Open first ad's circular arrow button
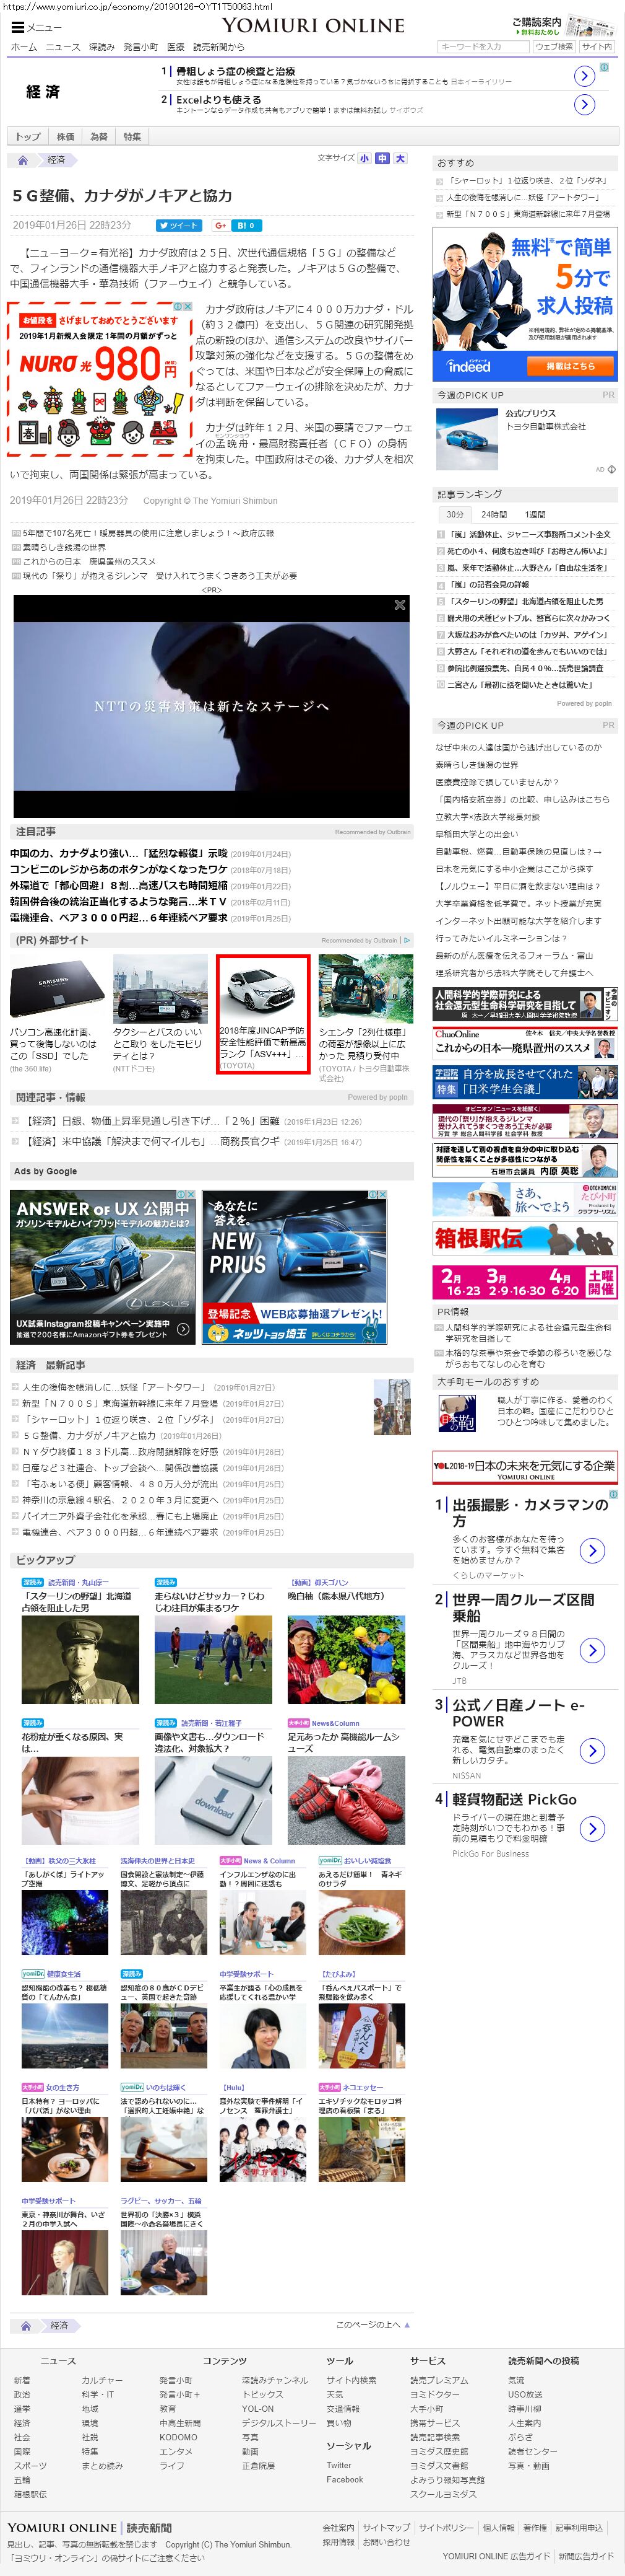The height and width of the screenshot is (2576, 625). [585, 76]
